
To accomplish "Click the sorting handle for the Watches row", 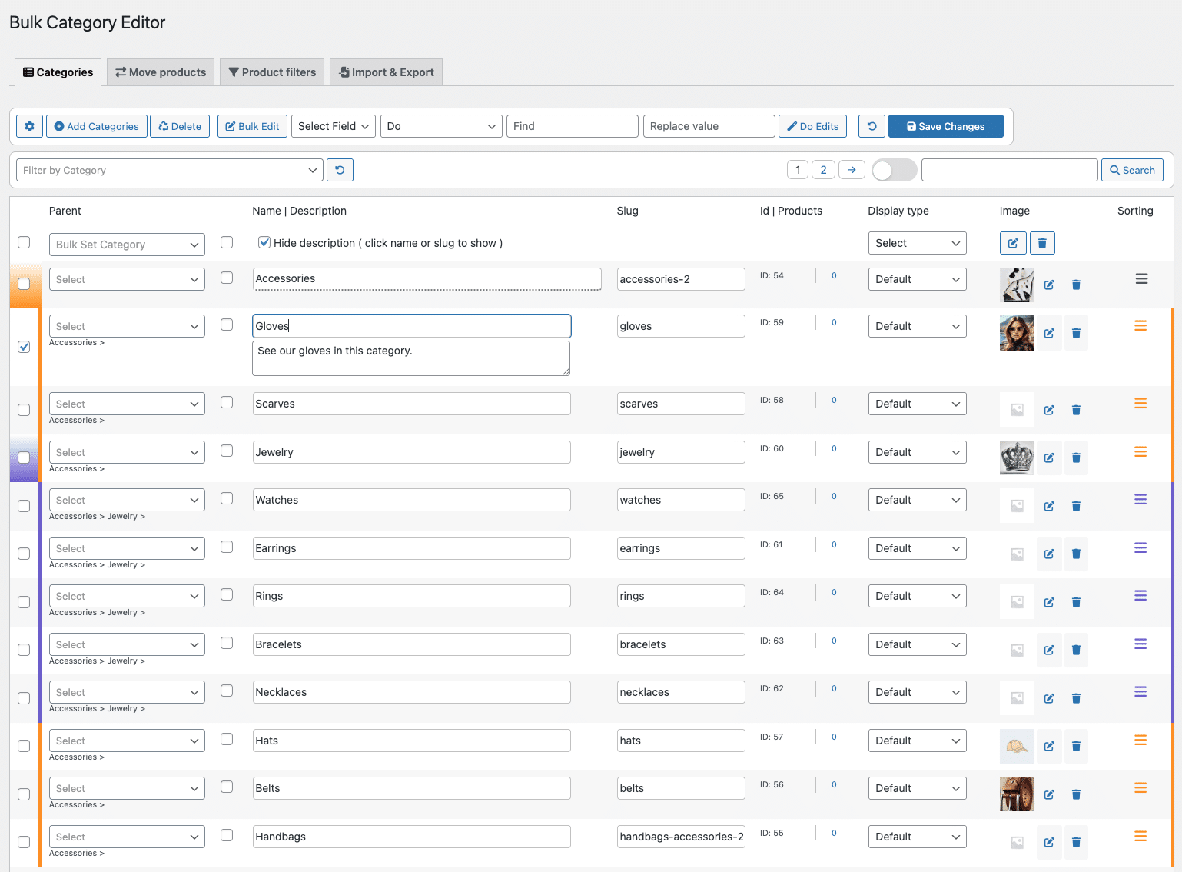I will coord(1140,500).
